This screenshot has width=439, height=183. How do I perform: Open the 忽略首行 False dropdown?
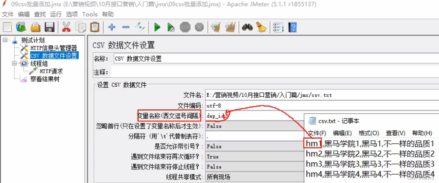pos(255,126)
